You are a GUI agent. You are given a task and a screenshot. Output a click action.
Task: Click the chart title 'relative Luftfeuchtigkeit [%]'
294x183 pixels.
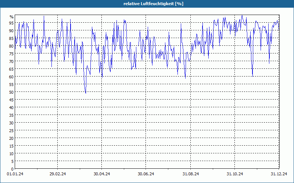[x=153, y=4]
